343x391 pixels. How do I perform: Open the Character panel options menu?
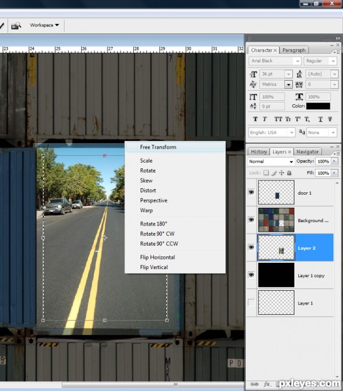pos(337,52)
